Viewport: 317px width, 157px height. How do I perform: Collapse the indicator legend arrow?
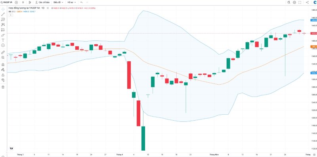tap(11, 15)
